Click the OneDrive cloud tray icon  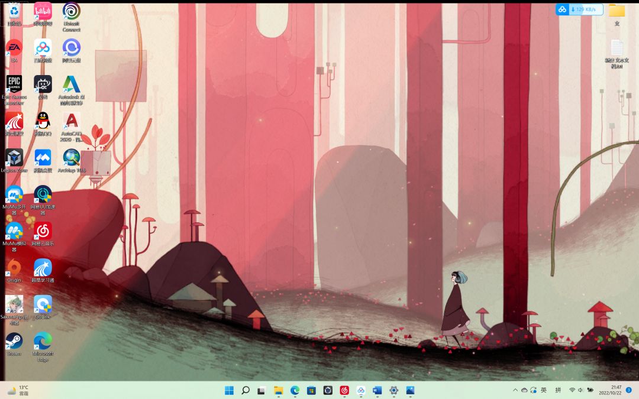pyautogui.click(x=524, y=390)
